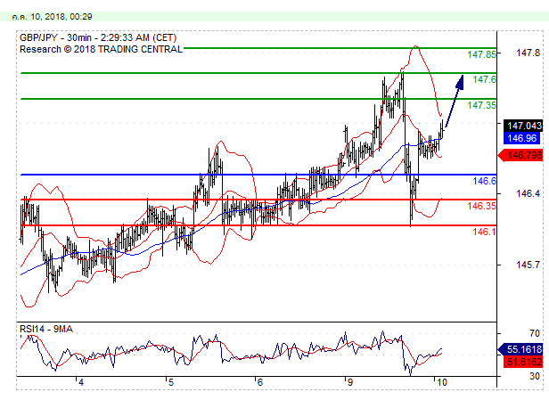Image resolution: width=549 pixels, height=400 pixels.
Task: Click the black 147.043 current price tag
Action: tap(523, 126)
